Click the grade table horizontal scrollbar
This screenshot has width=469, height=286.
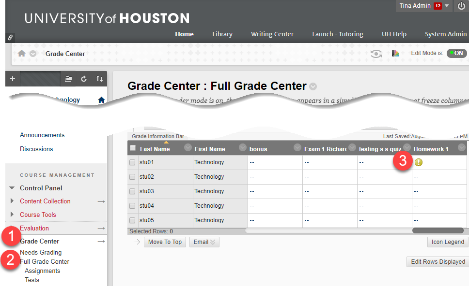point(438,230)
